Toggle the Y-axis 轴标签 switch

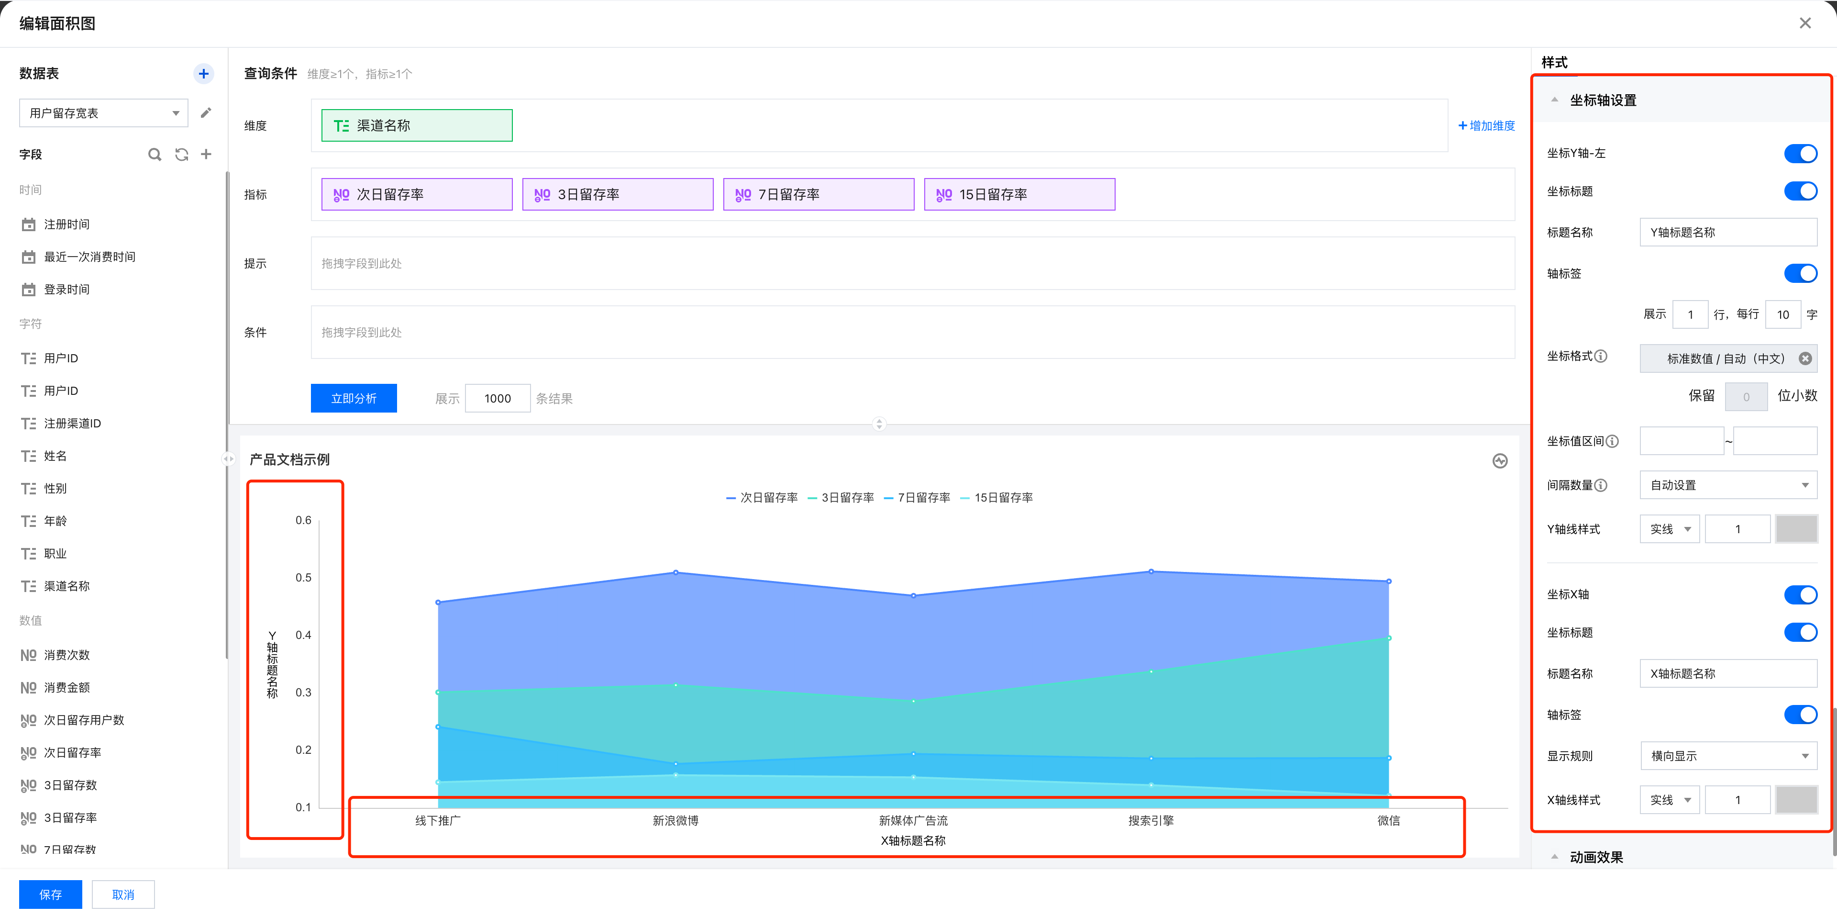click(1800, 273)
